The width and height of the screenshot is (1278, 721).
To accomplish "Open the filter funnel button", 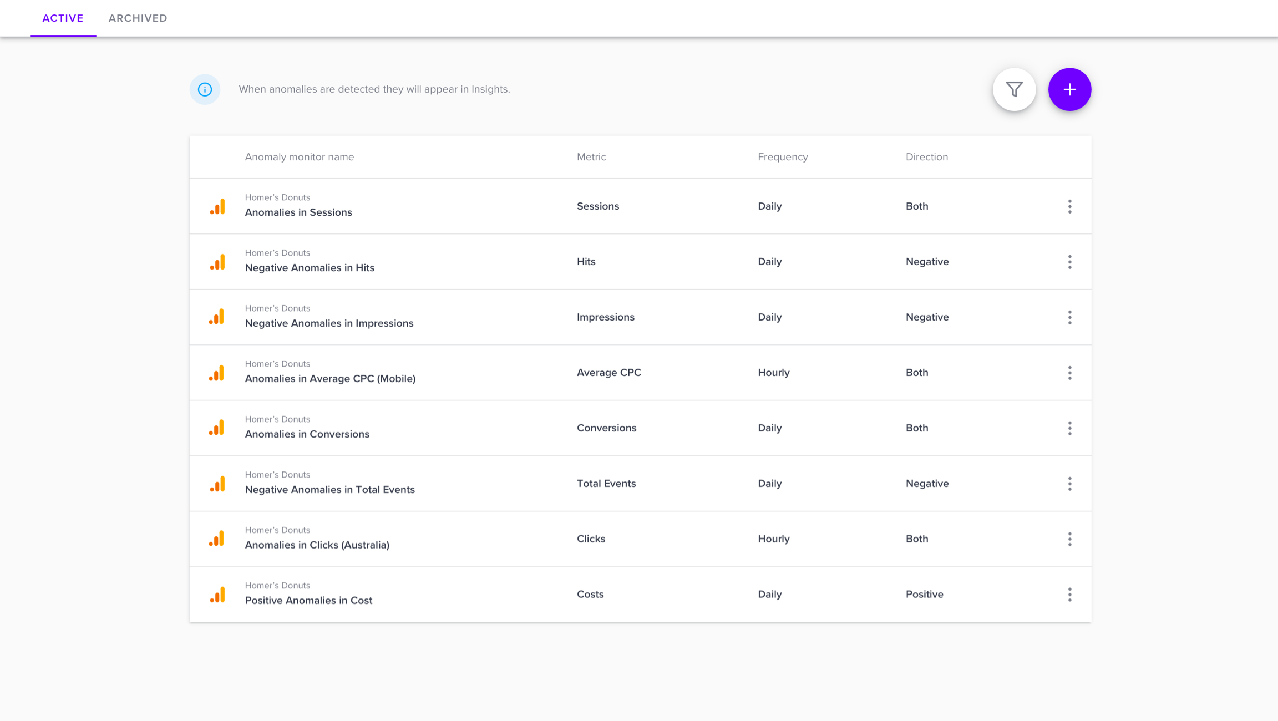I will click(x=1014, y=89).
